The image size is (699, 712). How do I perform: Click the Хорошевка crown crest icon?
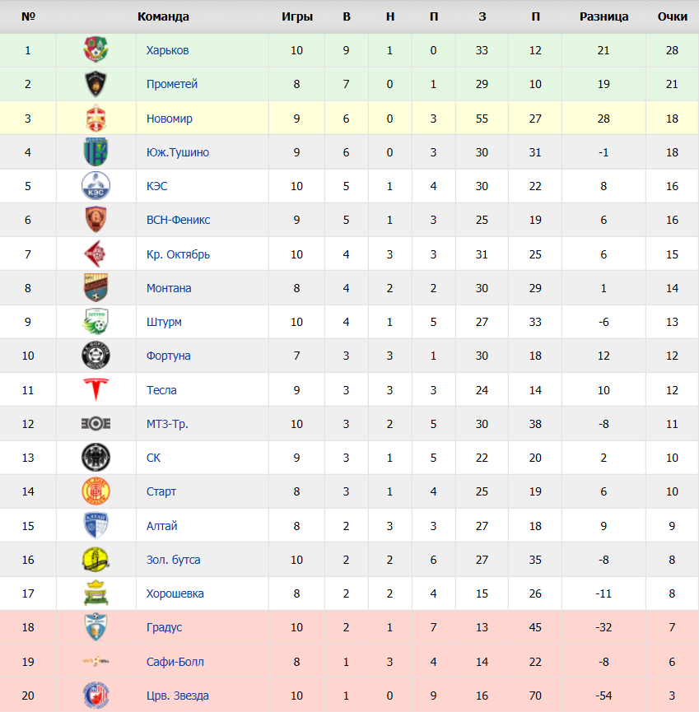[96, 593]
